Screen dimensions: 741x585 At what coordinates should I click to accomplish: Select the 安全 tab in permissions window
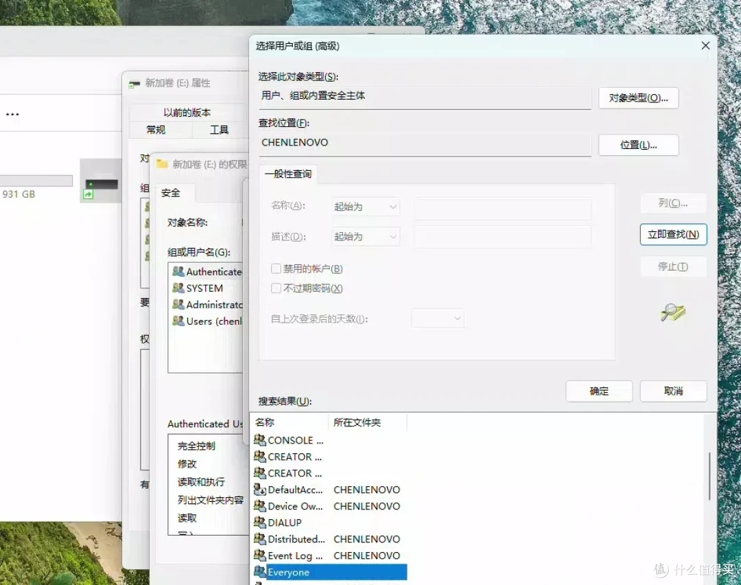pos(171,193)
